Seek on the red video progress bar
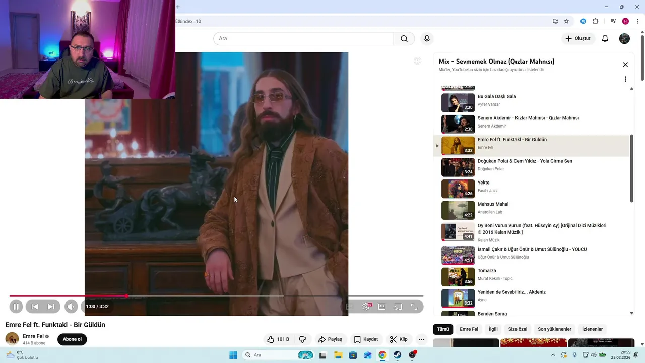This screenshot has height=363, width=645. (216, 296)
